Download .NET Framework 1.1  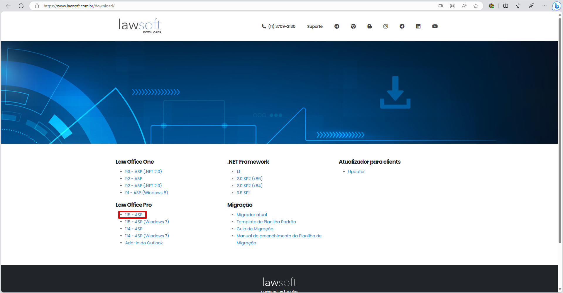[238, 172]
